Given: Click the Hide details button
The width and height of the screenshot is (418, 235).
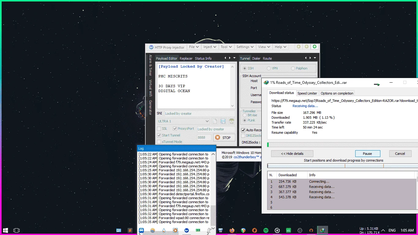Looking at the screenshot, I should click(292, 154).
